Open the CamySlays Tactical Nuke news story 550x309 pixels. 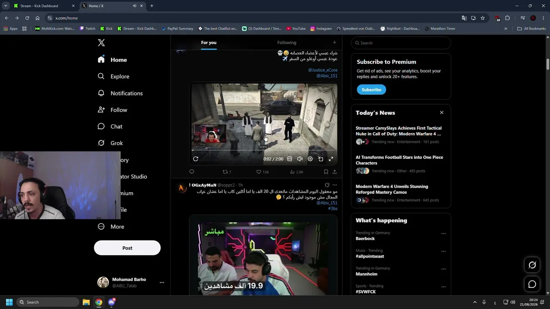400,135
